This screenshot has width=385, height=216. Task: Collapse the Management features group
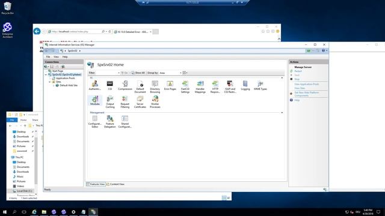[282, 113]
